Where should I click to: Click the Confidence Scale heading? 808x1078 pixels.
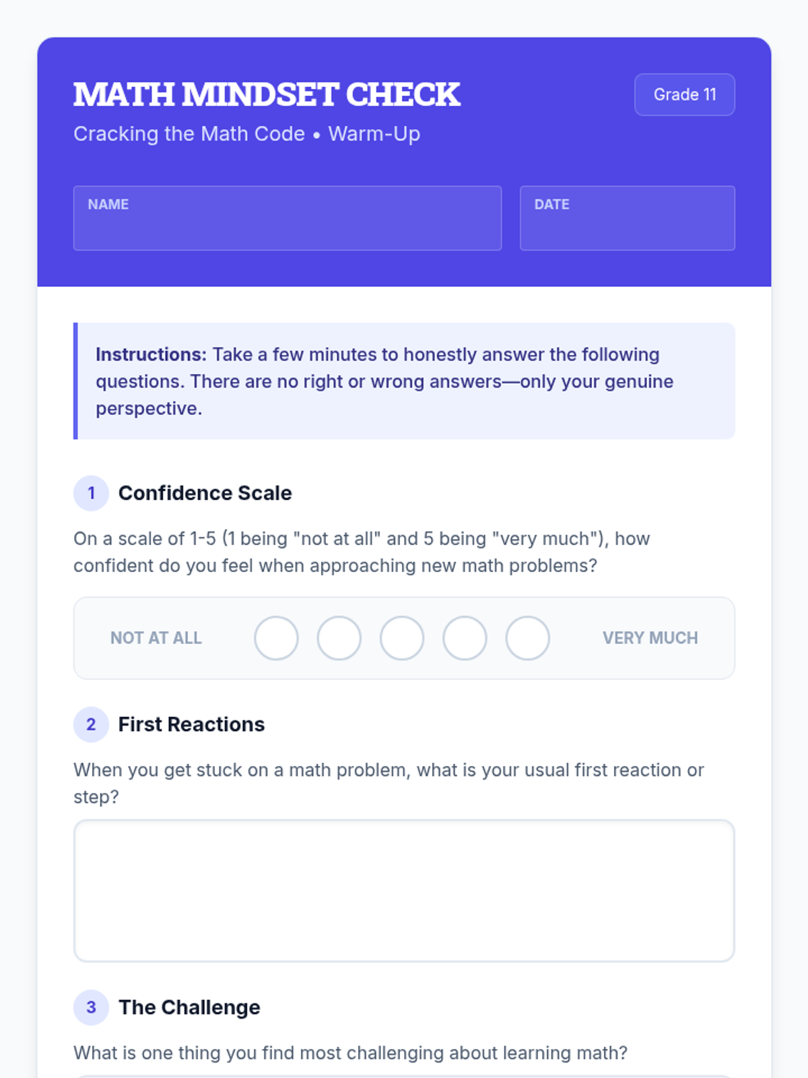click(x=205, y=493)
